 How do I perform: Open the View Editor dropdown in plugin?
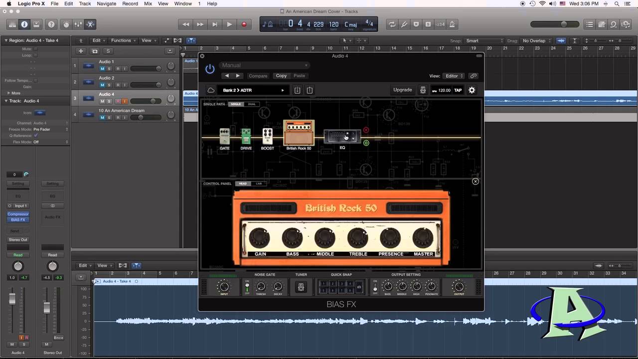(x=454, y=76)
